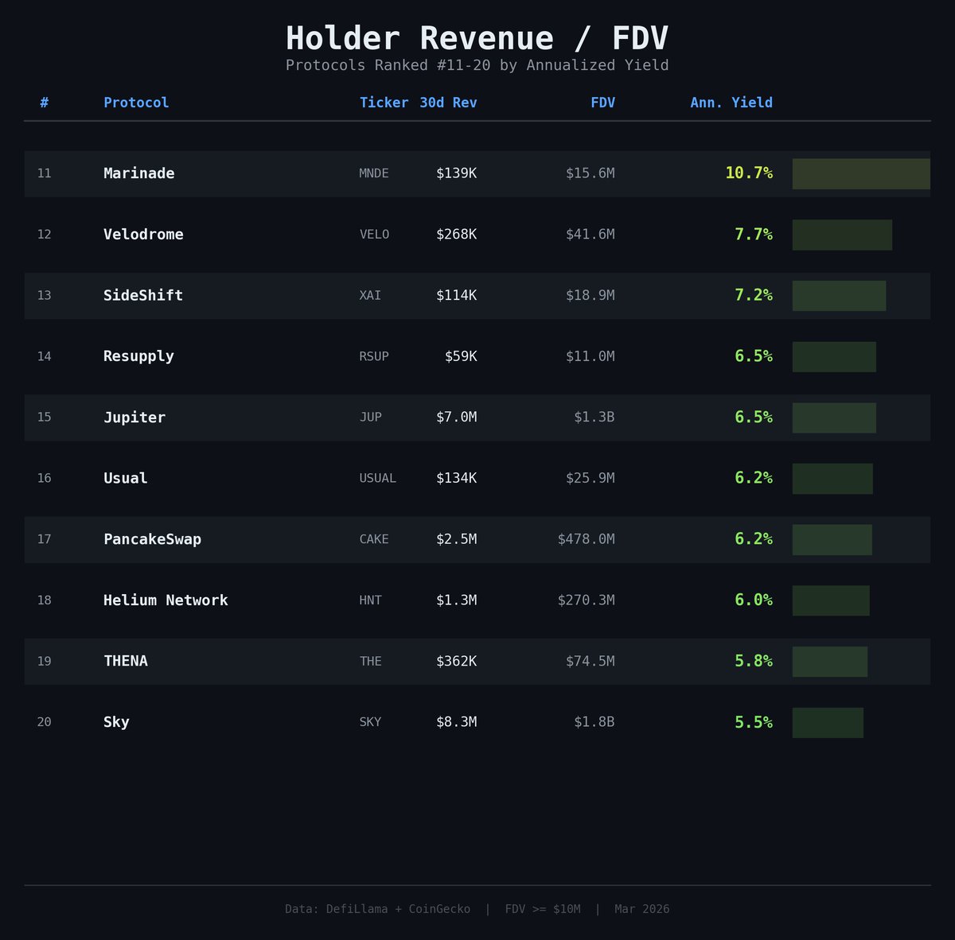Viewport: 955px width, 940px height.
Task: Click Sky's $8.3M revenue value
Action: click(x=457, y=722)
